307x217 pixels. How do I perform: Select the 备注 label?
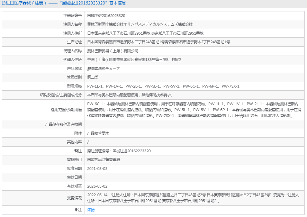click(x=78, y=151)
